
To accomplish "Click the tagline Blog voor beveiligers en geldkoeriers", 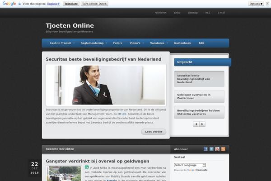I will click(69, 32).
